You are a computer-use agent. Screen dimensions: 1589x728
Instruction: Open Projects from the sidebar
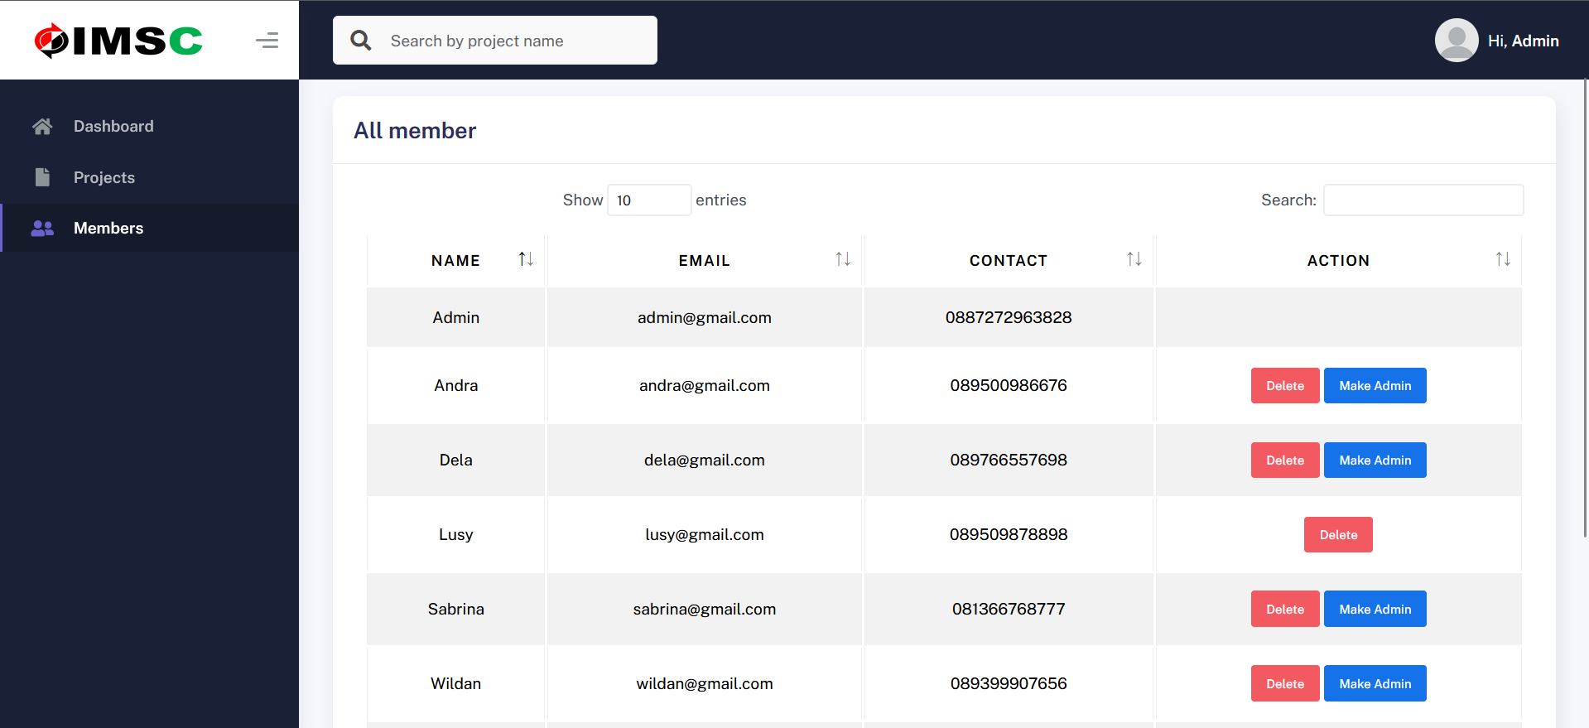(x=104, y=177)
